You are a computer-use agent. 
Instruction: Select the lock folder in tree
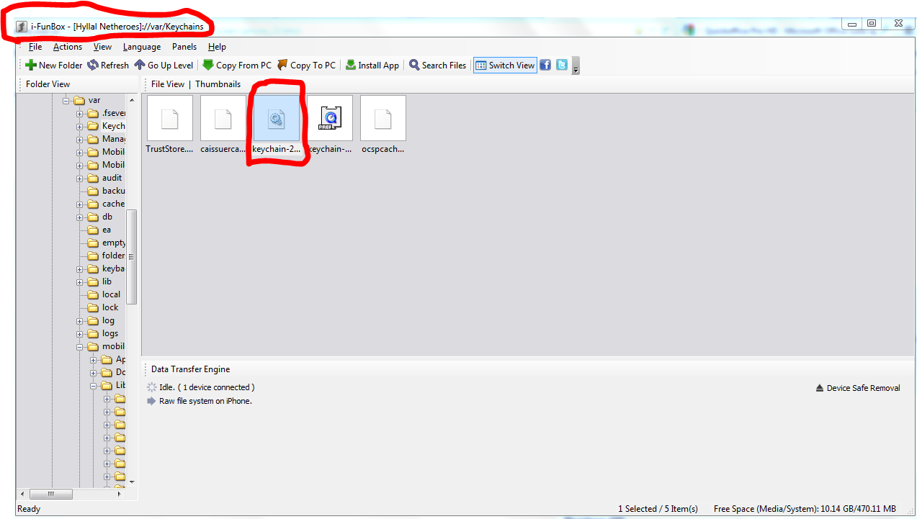[102, 307]
